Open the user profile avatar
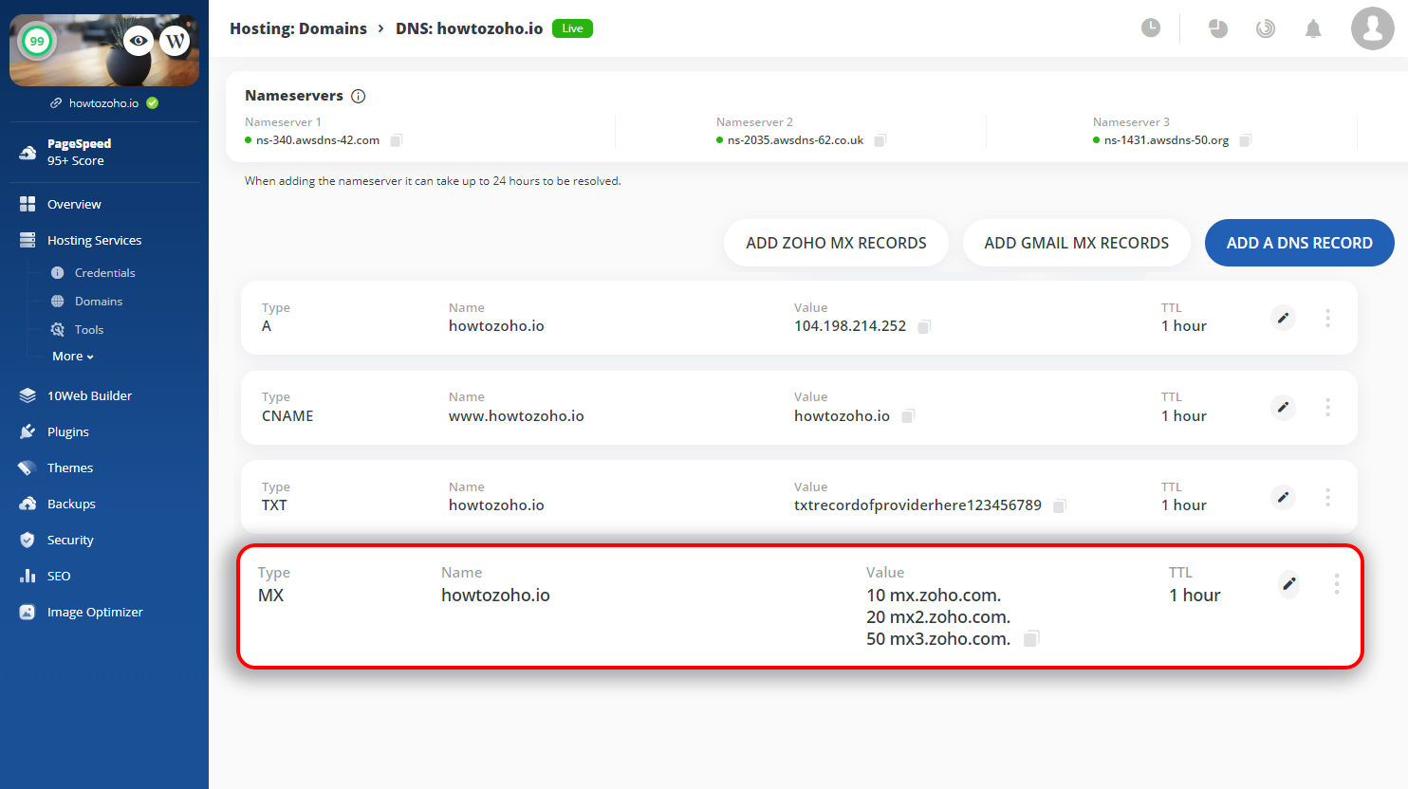This screenshot has width=1408, height=789. 1373,28
